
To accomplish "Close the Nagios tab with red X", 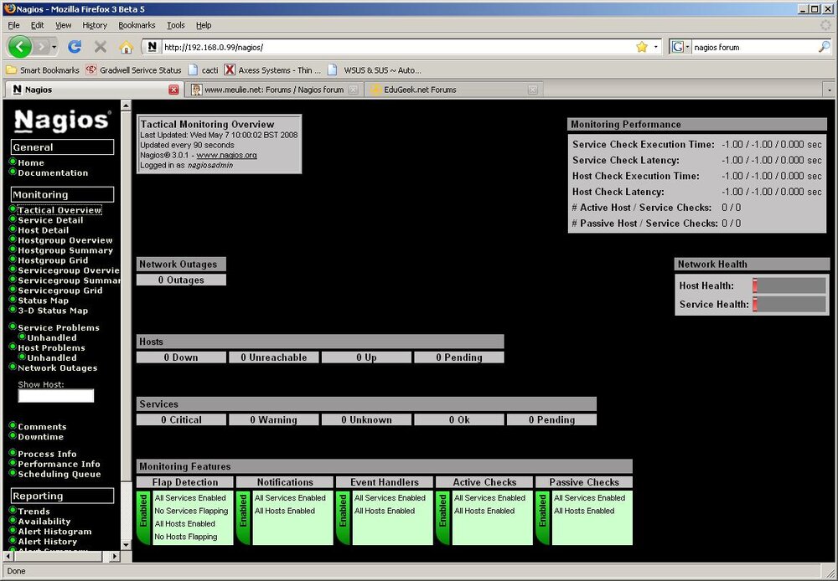I will 173,90.
